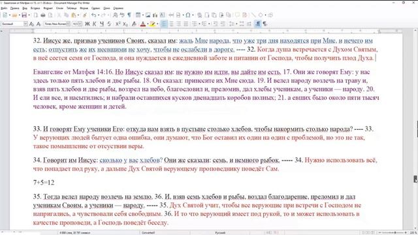
Task: Undo the last action
Action: pyautogui.click(x=93, y=15)
